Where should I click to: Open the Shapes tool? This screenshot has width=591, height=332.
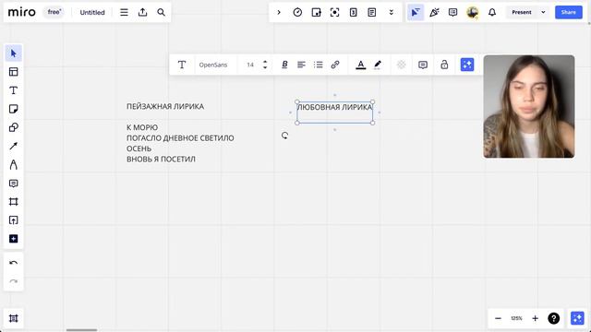(x=14, y=127)
